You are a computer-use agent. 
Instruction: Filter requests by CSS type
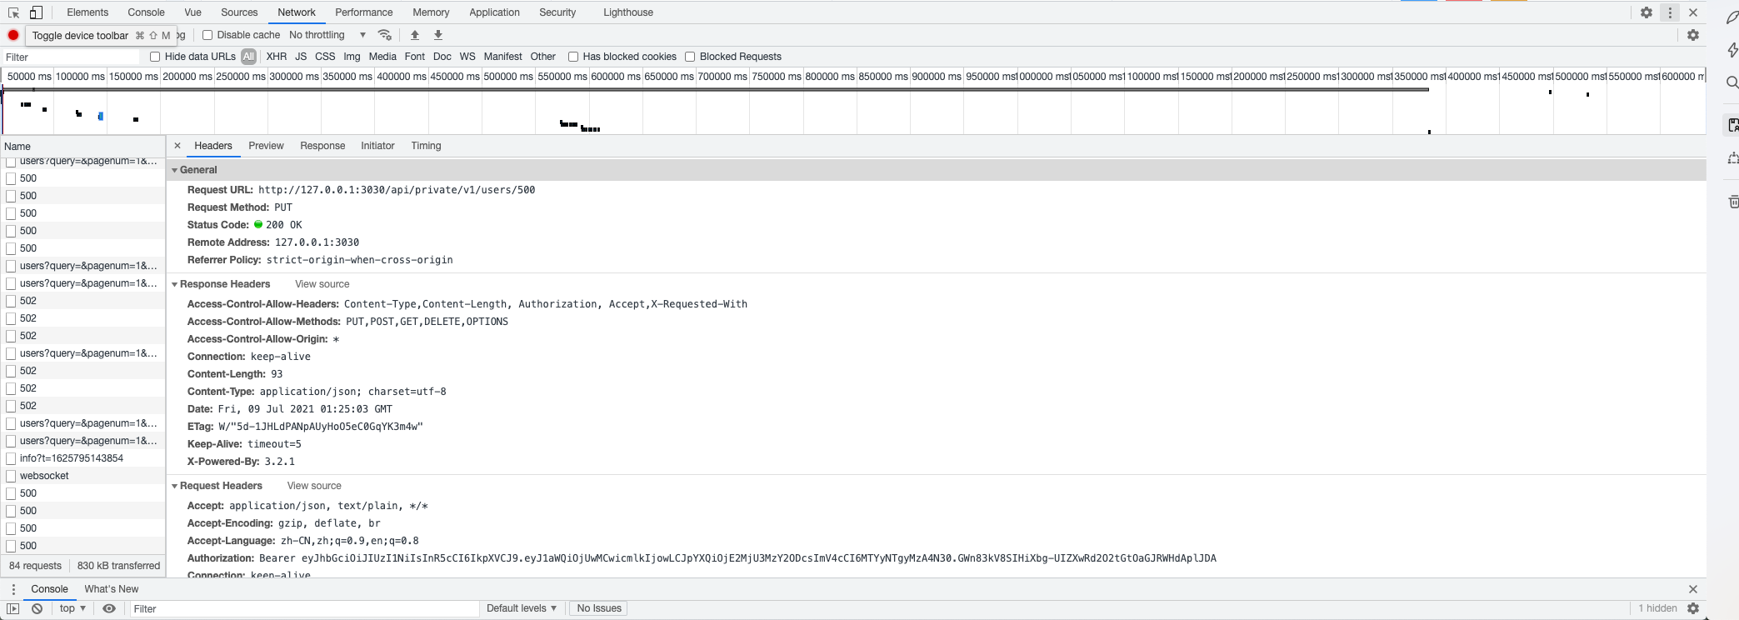point(325,57)
